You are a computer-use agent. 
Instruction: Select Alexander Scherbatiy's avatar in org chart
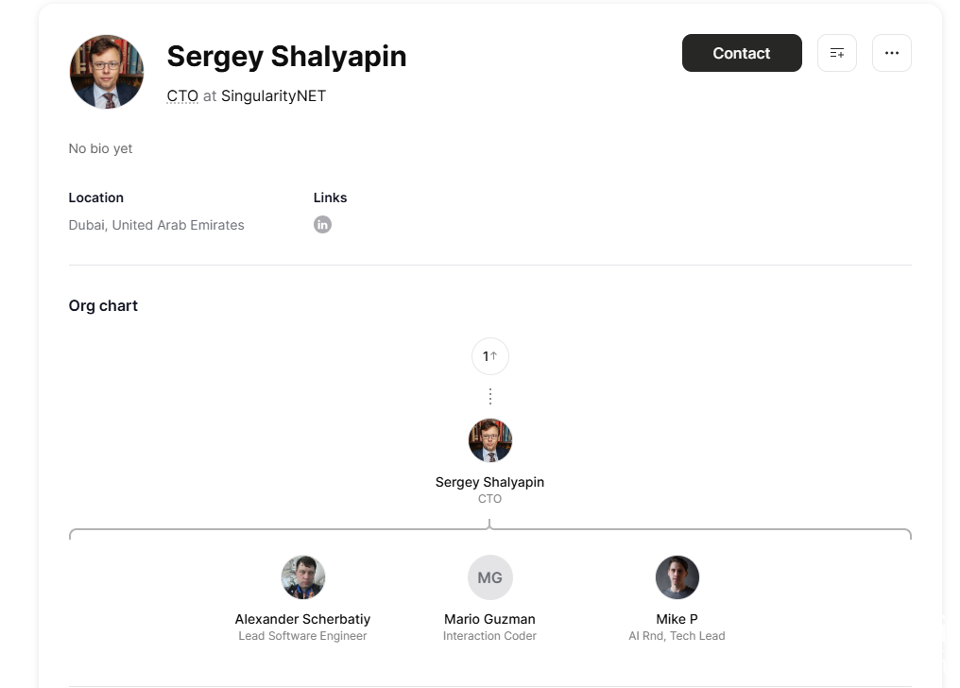(x=303, y=577)
